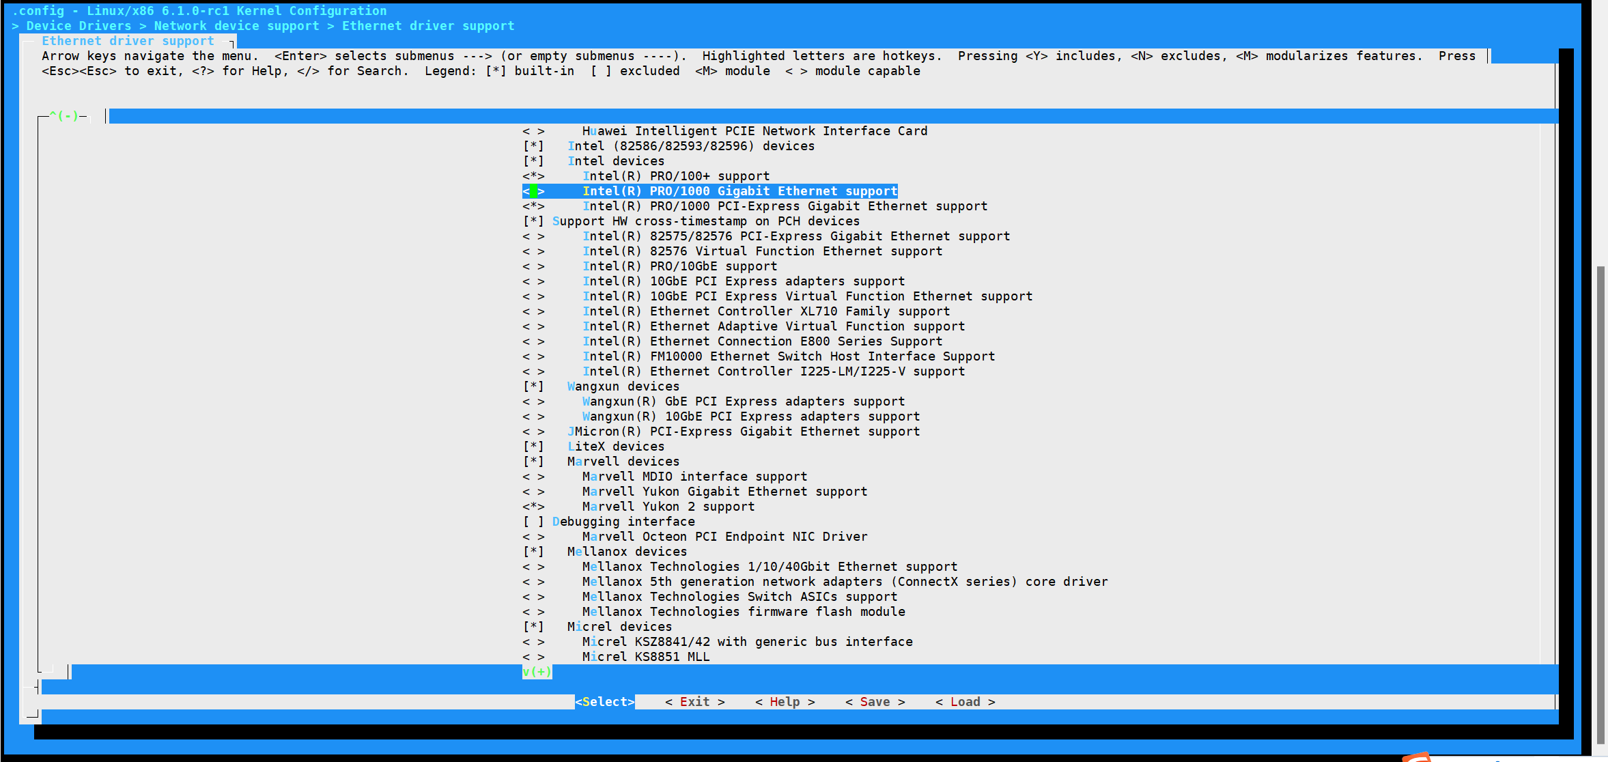Select Huawei Intelligent PCIE Network Interface Card

[x=754, y=131]
